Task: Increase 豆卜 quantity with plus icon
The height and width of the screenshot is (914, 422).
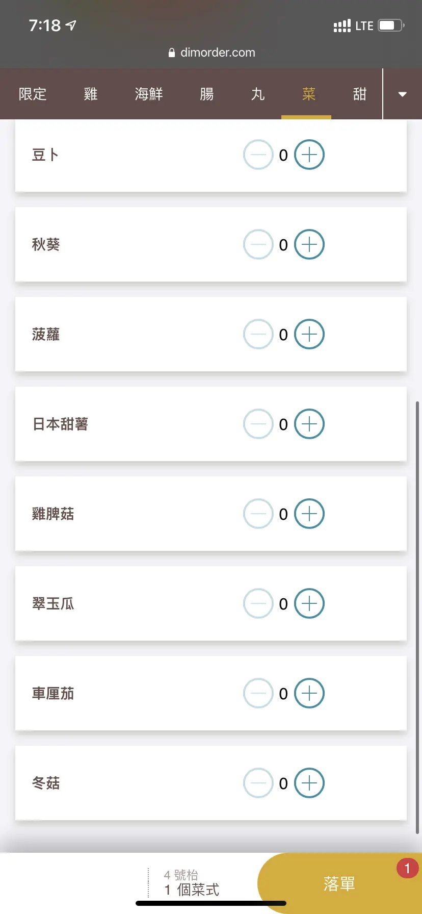Action: 309,155
